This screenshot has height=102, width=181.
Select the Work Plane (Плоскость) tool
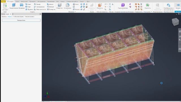coord(100,6)
